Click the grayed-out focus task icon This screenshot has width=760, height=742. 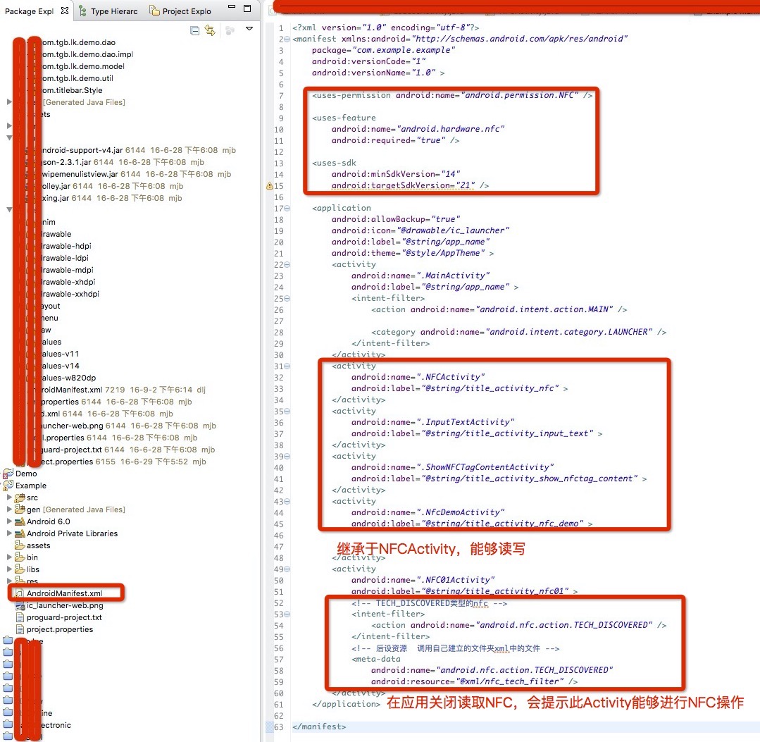pos(230,30)
